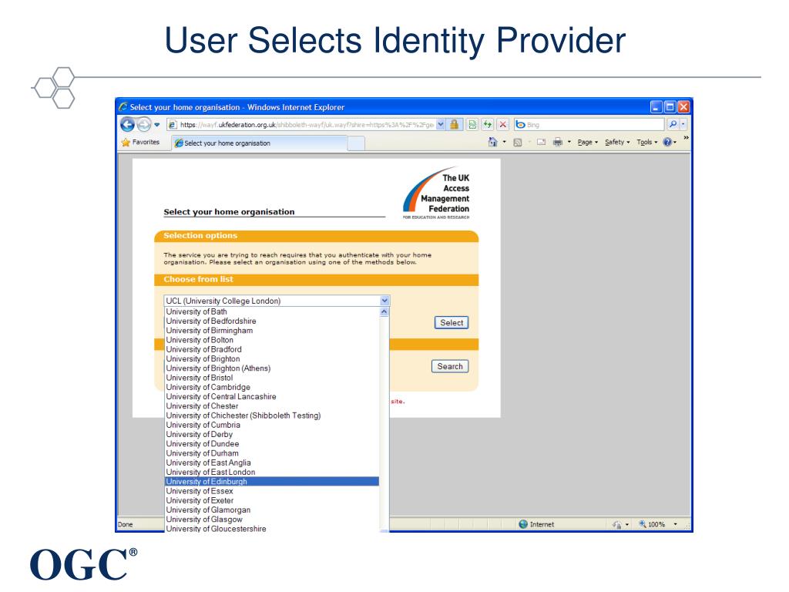Choose University of Bath from list

point(272,311)
